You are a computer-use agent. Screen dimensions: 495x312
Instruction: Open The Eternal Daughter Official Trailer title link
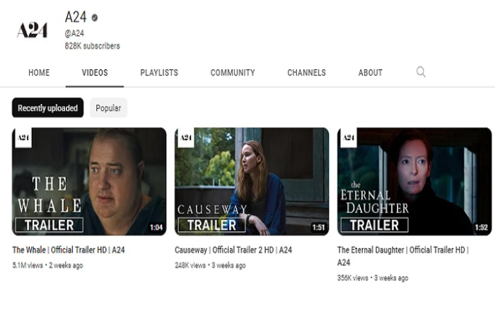[x=403, y=256]
